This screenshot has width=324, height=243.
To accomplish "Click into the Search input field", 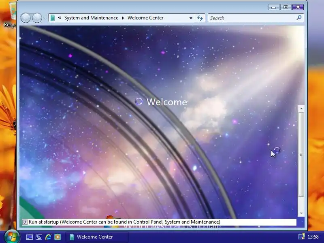I will [252, 18].
